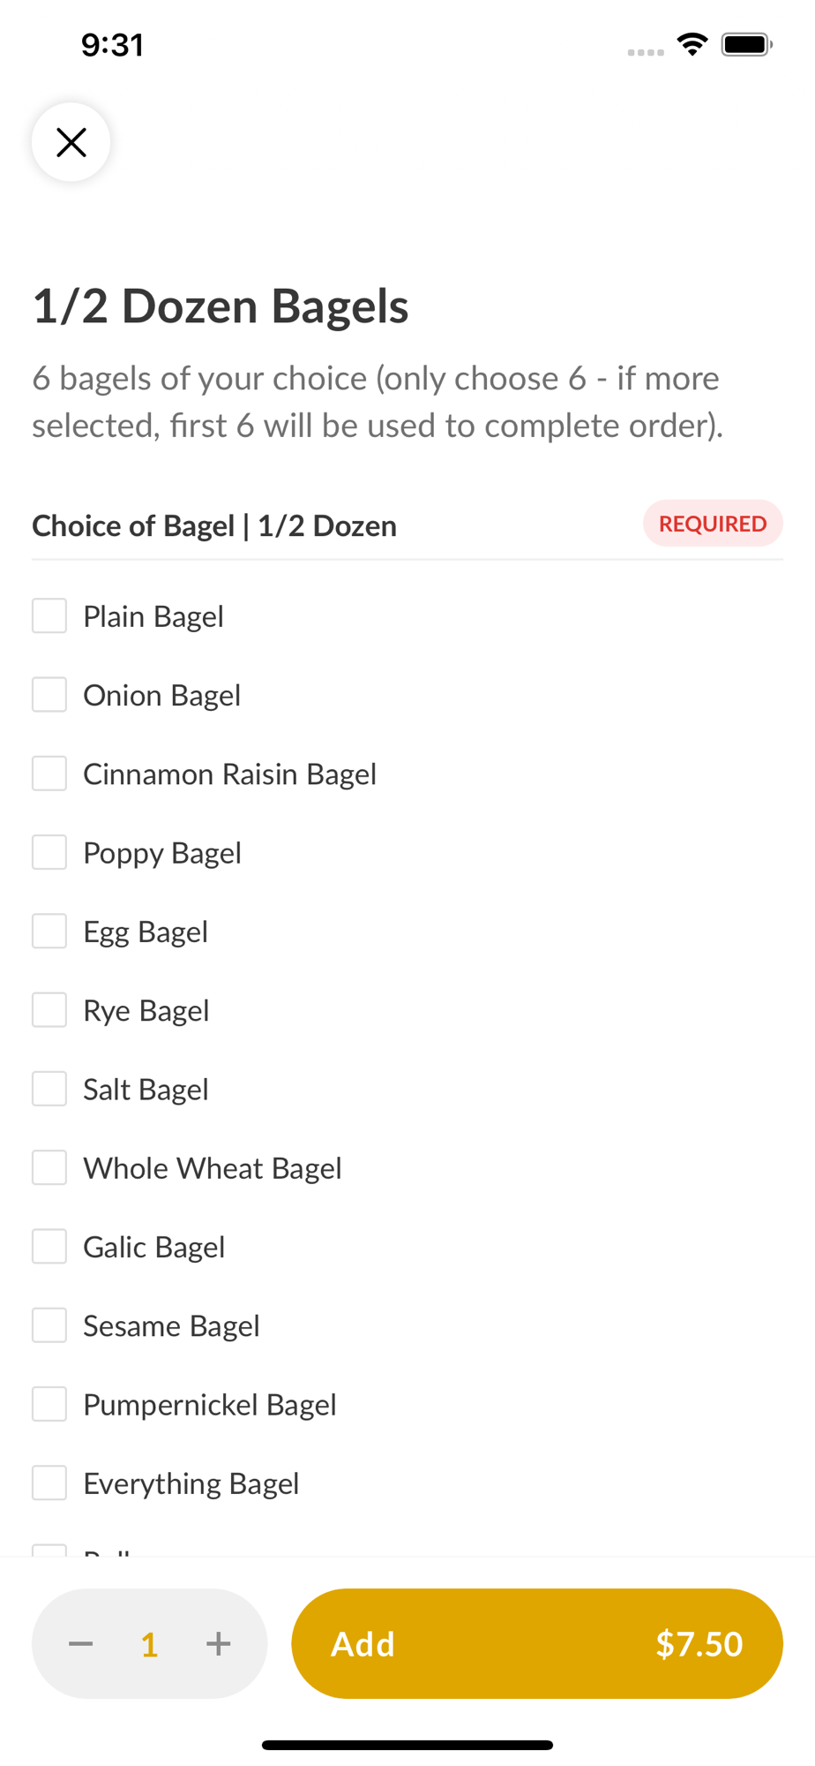The height and width of the screenshot is (1766, 815).
Task: Tick the Everything Bagel checkbox
Action: click(49, 1483)
